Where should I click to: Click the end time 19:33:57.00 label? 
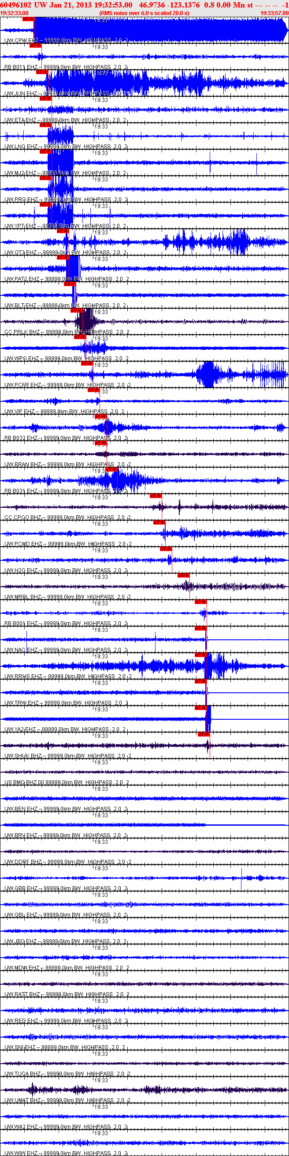pyautogui.click(x=274, y=13)
